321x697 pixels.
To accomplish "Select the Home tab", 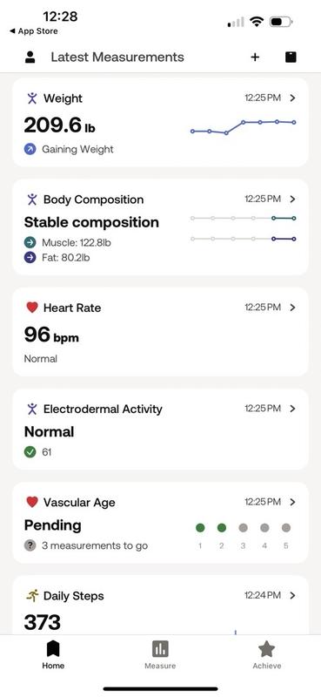I will [53, 655].
